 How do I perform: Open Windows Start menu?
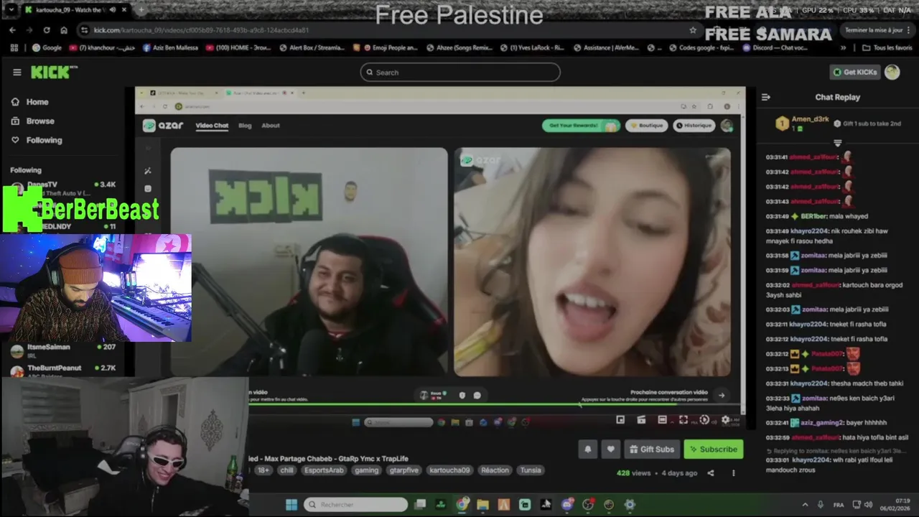click(291, 504)
